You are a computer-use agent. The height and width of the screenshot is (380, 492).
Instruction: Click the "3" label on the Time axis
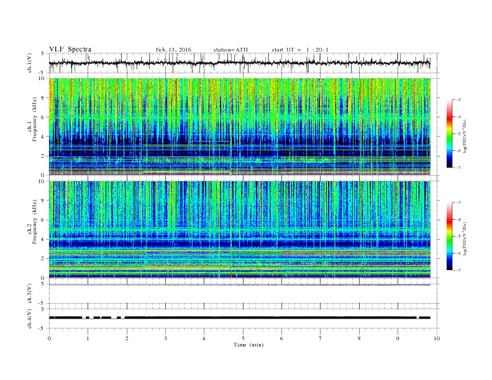point(165,338)
